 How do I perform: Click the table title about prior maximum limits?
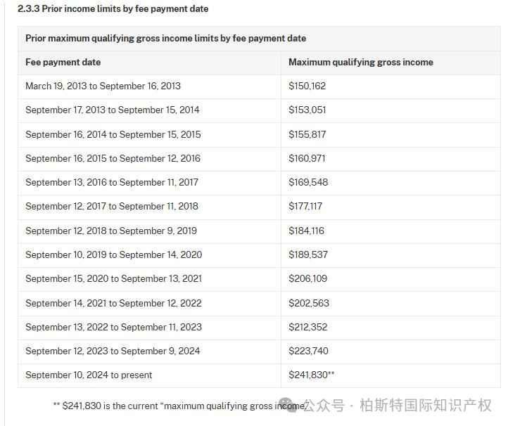tap(165, 38)
